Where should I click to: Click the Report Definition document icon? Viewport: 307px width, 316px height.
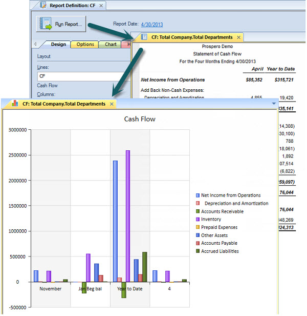(43, 6)
